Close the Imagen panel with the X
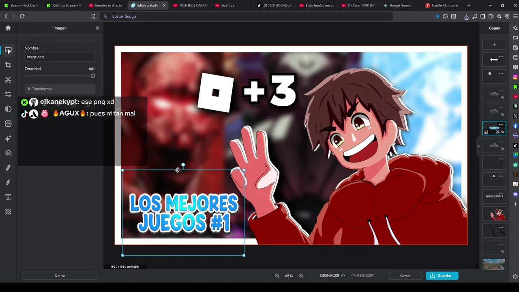The image size is (519, 292). click(x=97, y=28)
